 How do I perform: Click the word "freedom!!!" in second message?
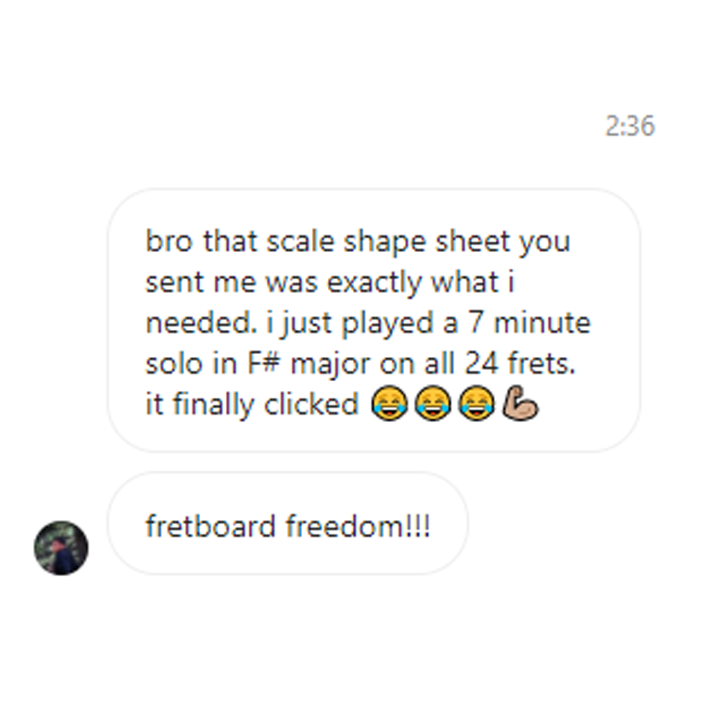click(x=357, y=526)
